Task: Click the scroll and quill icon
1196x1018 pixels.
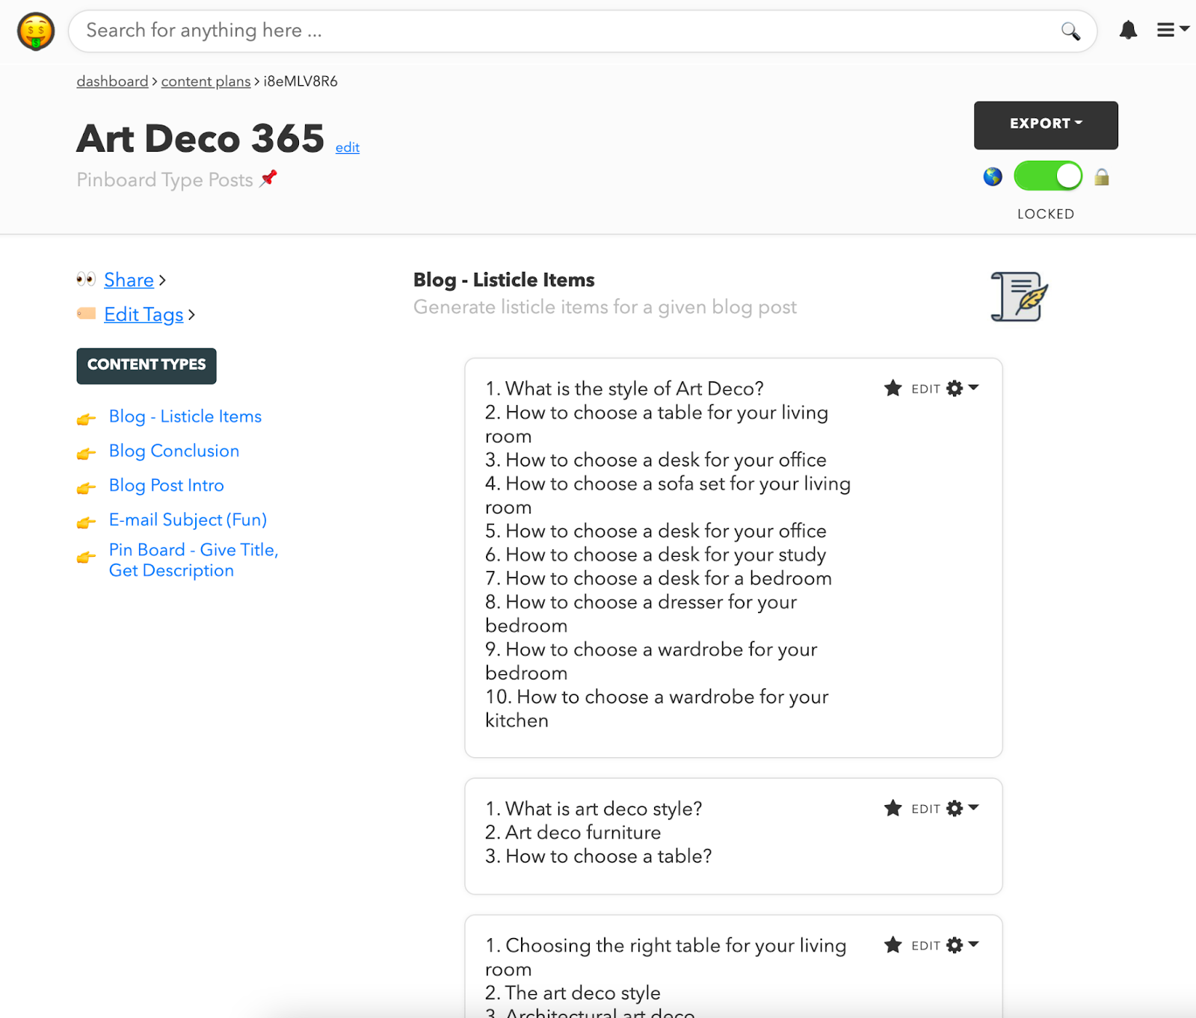Action: pyautogui.click(x=1020, y=297)
